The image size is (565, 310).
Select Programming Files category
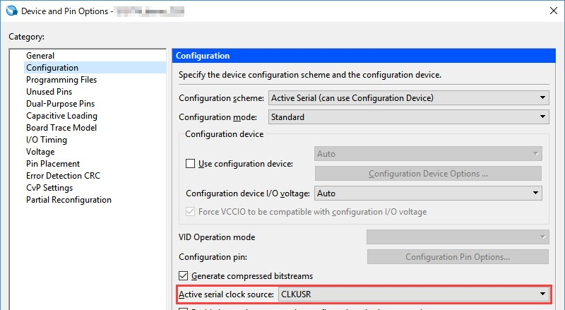(x=61, y=80)
